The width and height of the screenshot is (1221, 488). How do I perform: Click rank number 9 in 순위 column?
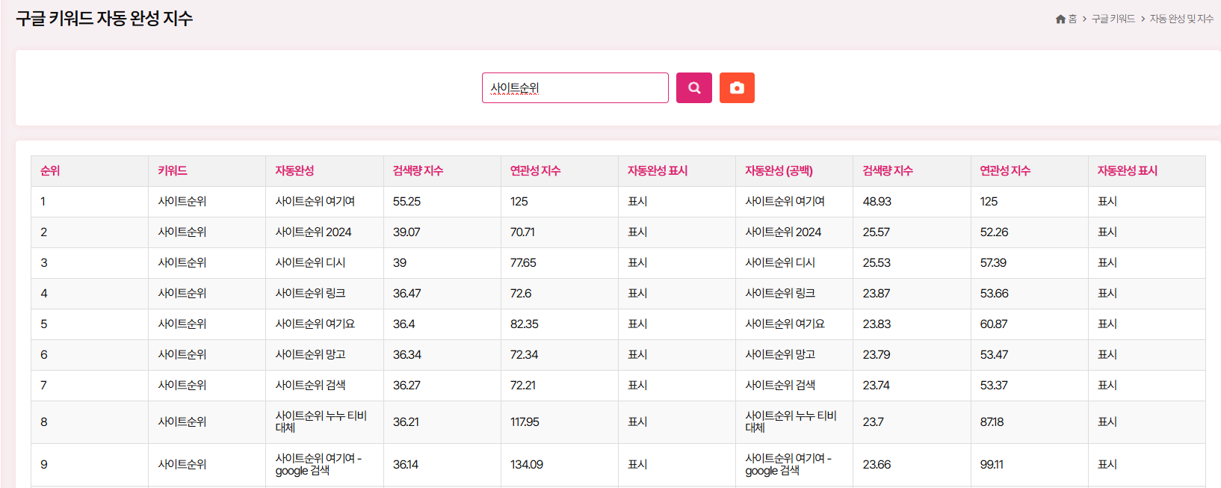44,465
